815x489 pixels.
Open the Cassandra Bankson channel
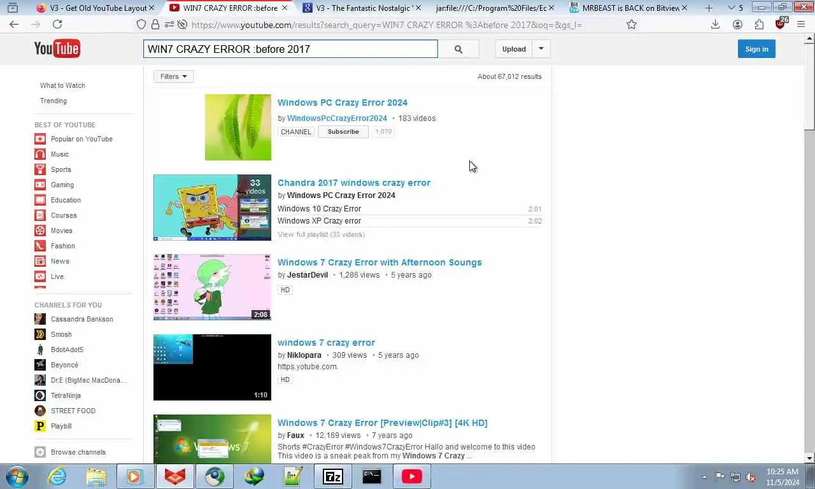(82, 319)
